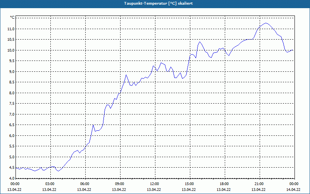The height and width of the screenshot is (194, 310).
Task: Select the 10,5 y-axis label
Action: 11,40
